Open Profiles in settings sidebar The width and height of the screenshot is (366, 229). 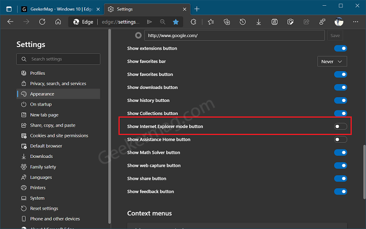point(59,73)
